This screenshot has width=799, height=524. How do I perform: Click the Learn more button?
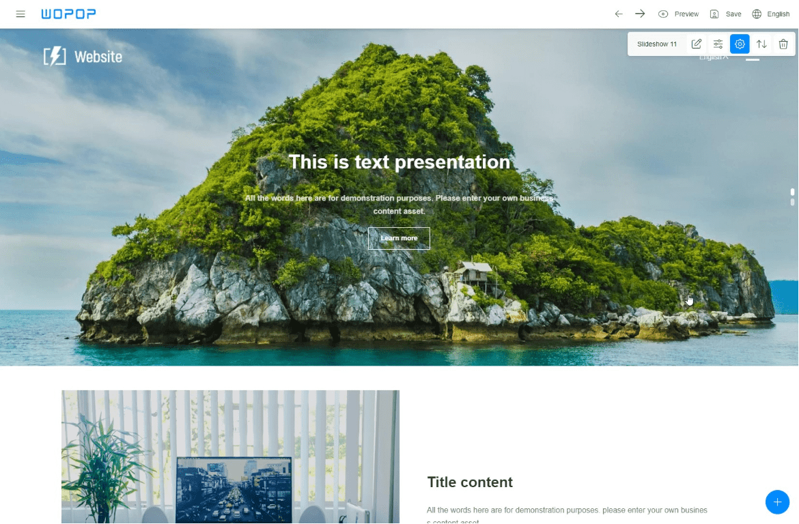click(x=399, y=238)
